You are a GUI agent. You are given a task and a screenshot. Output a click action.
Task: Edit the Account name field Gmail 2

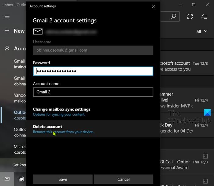(93, 92)
